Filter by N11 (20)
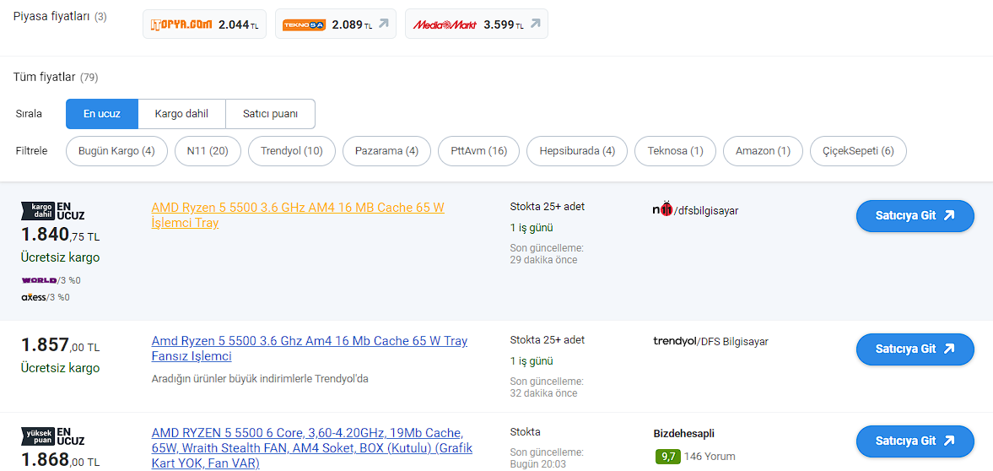Viewport: 993px width, 471px height. point(207,151)
